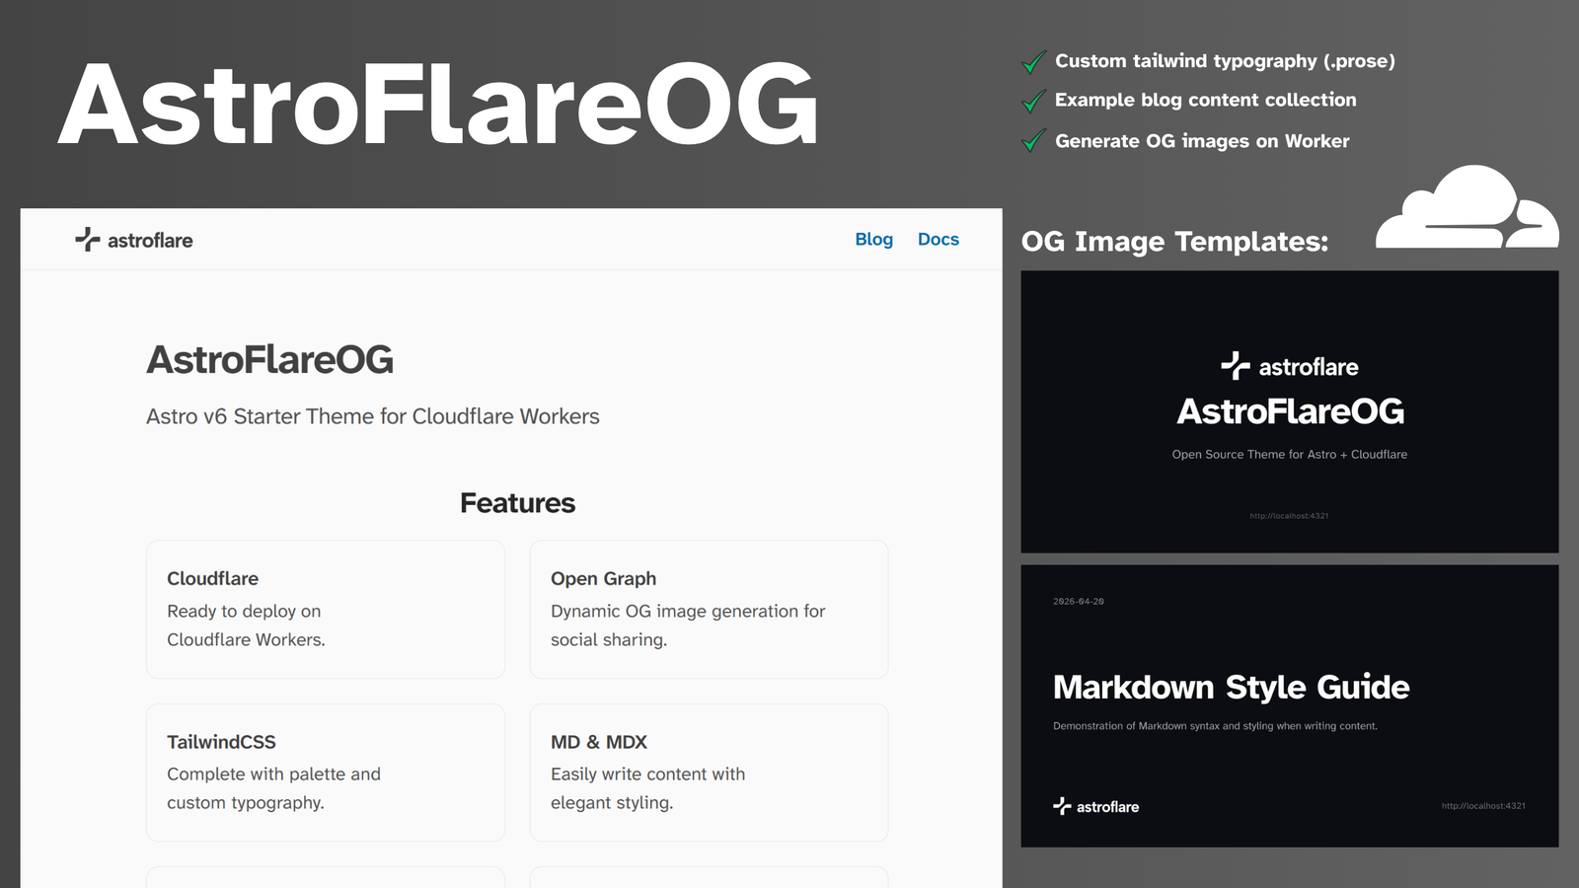Click the OG Image Templates heading
Screen dimensions: 1579x888
(1174, 242)
